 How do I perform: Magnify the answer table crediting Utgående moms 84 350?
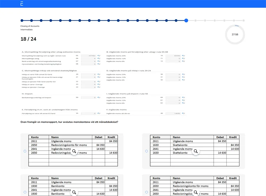point(74,151)
